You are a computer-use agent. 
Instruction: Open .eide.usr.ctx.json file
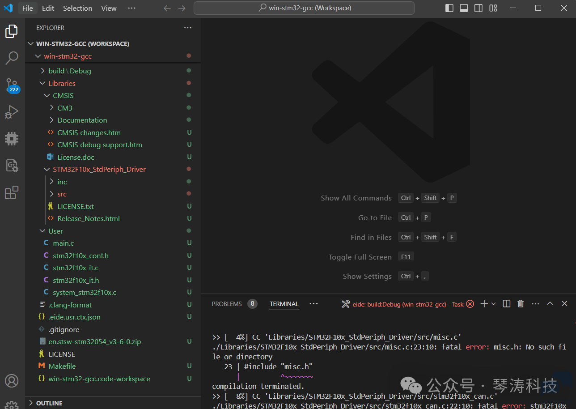click(113, 317)
